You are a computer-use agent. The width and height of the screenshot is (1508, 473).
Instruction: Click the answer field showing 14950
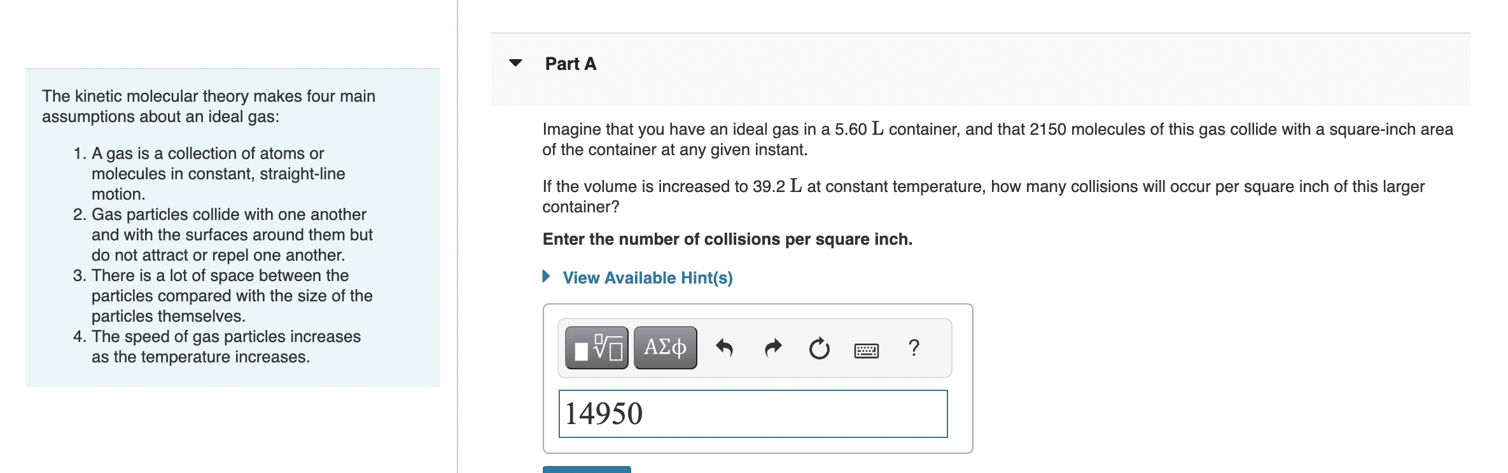751,414
